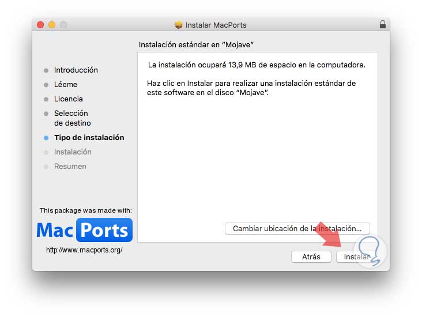The image size is (422, 317).
Task: Click the 'Haz clic en Instalar' paragraph
Action: [x=251, y=88]
